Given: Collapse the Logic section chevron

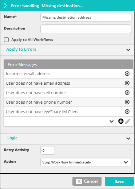Looking at the screenshot, I should tap(128, 138).
